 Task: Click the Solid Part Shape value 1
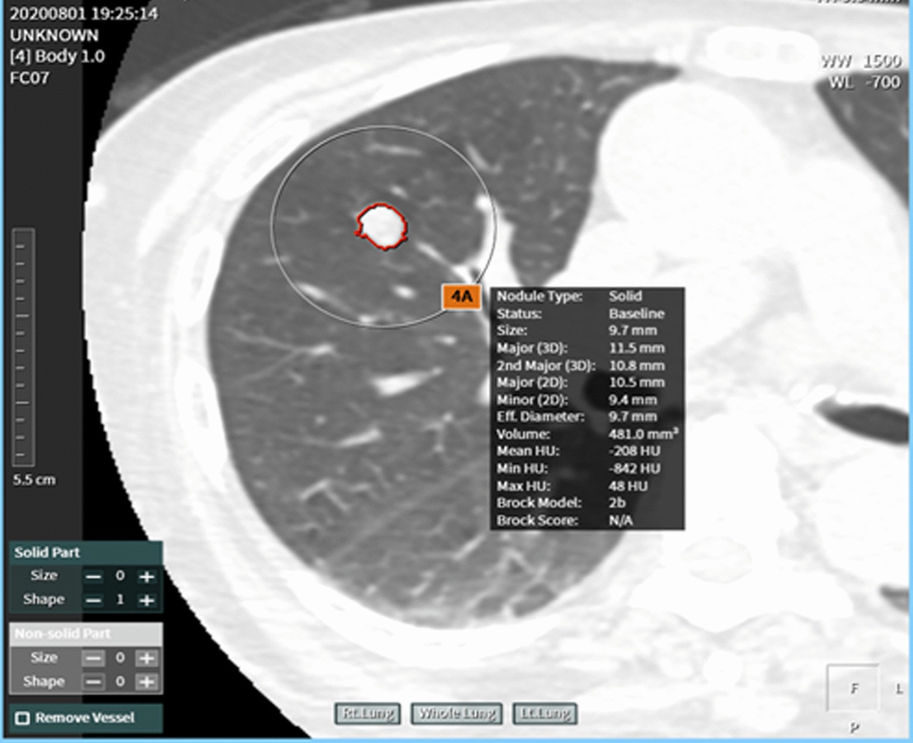tap(120, 600)
